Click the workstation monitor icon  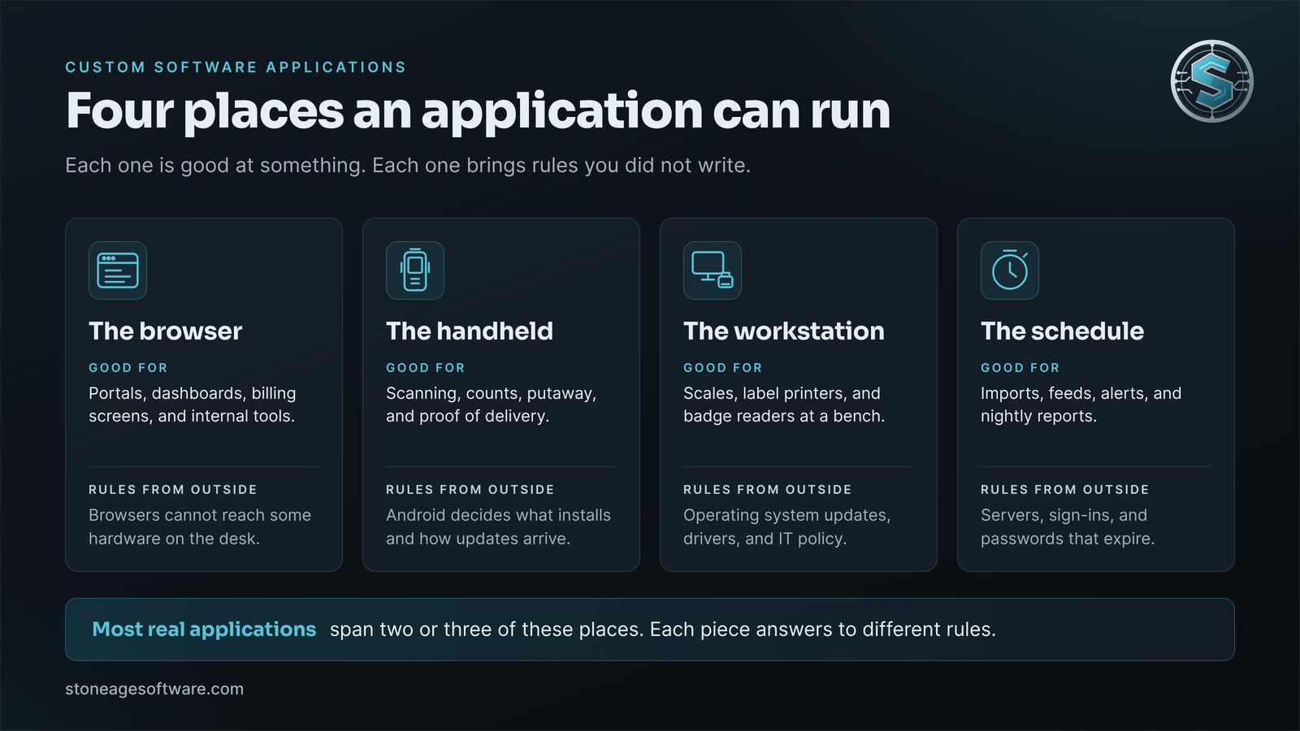click(713, 270)
